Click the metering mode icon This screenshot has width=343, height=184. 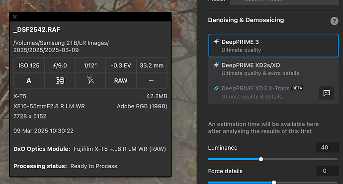[x=60, y=80]
